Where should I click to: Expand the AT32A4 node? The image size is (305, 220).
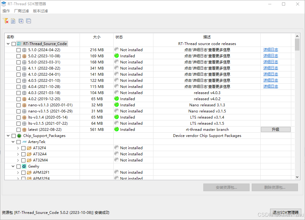(18, 154)
